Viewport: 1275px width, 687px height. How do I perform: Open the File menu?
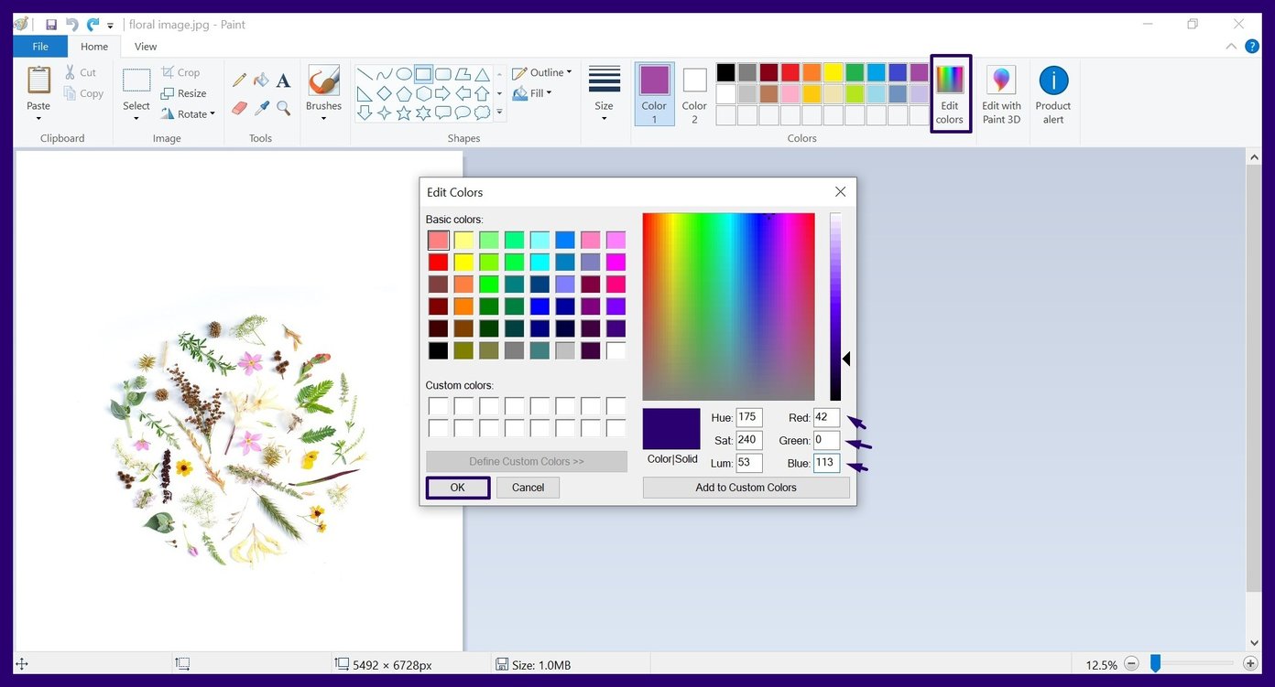pos(39,46)
